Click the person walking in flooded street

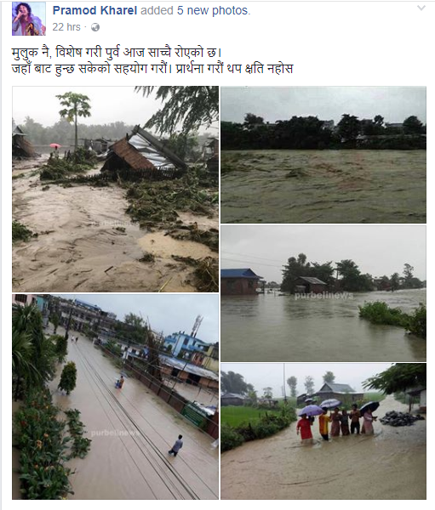click(x=176, y=445)
